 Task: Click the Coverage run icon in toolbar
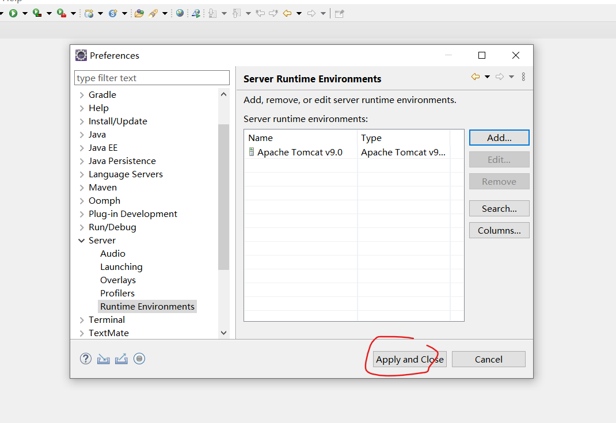(x=37, y=13)
